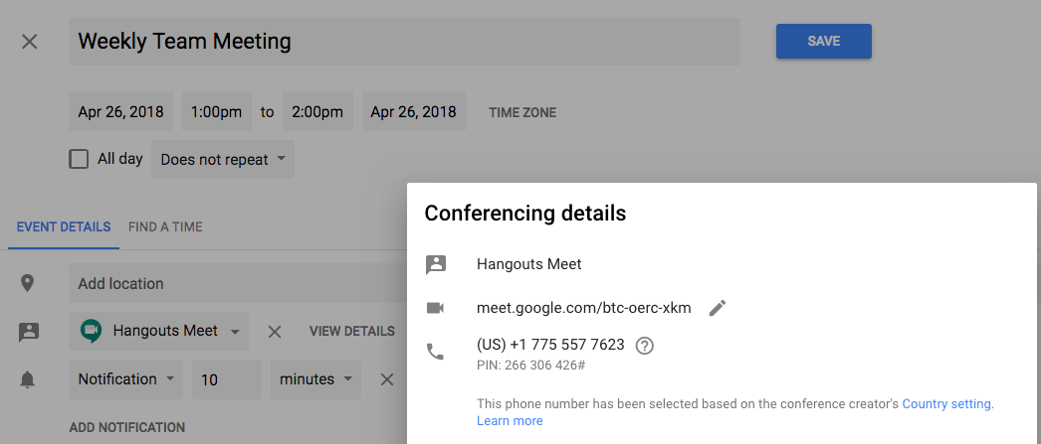Click the phone icon in Conferencing details
Image resolution: width=1041 pixels, height=444 pixels.
tap(435, 352)
